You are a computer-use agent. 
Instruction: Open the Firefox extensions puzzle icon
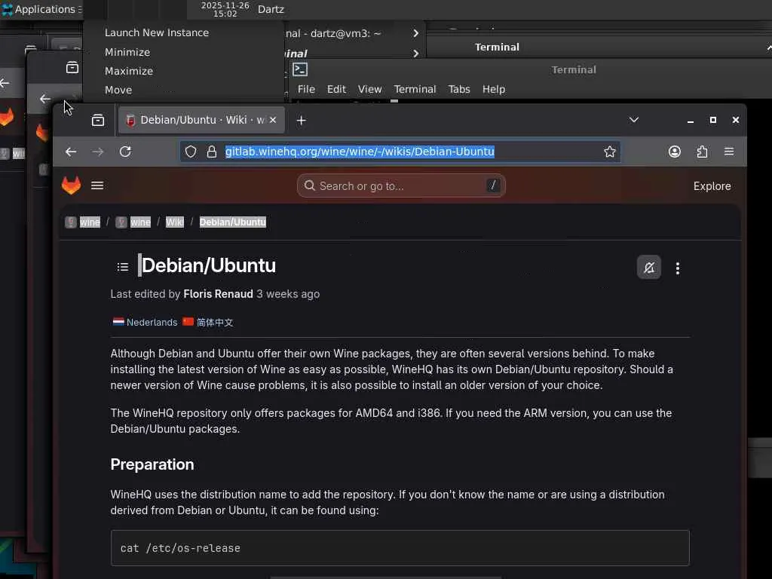click(702, 152)
